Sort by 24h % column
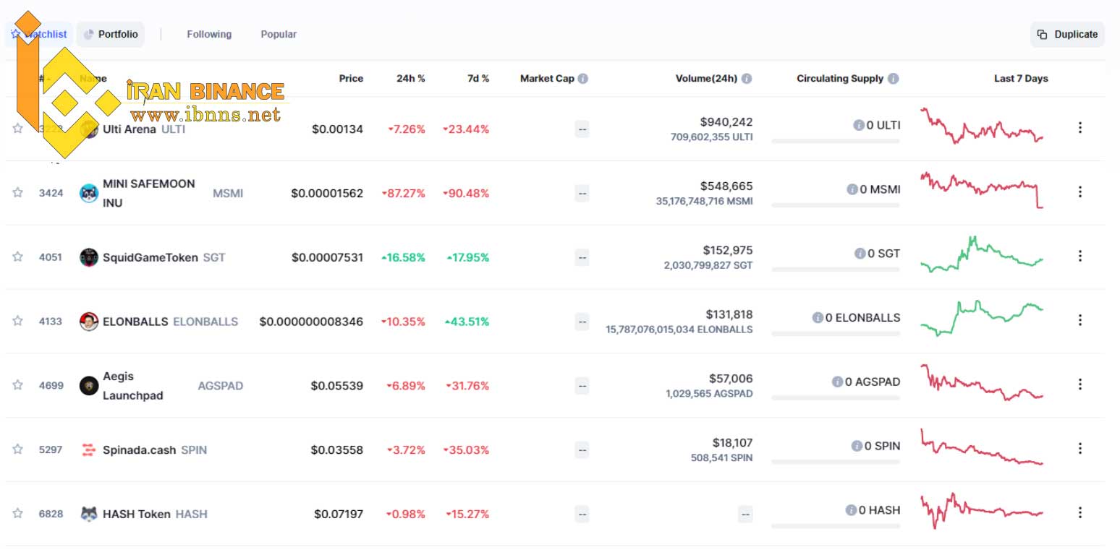The image size is (1120, 555). point(410,79)
